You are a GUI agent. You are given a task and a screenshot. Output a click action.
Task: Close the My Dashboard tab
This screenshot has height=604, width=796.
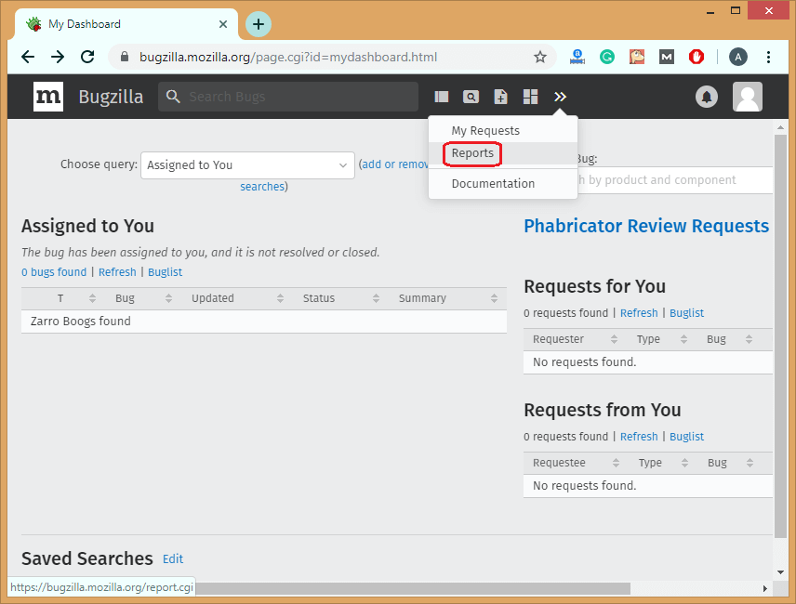(x=223, y=24)
